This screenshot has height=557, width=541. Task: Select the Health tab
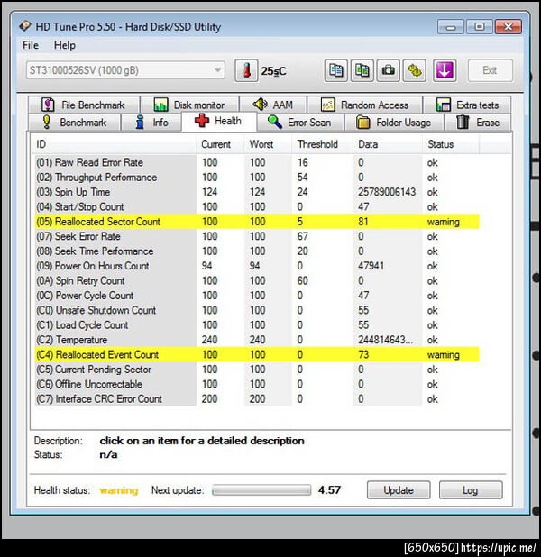click(218, 121)
